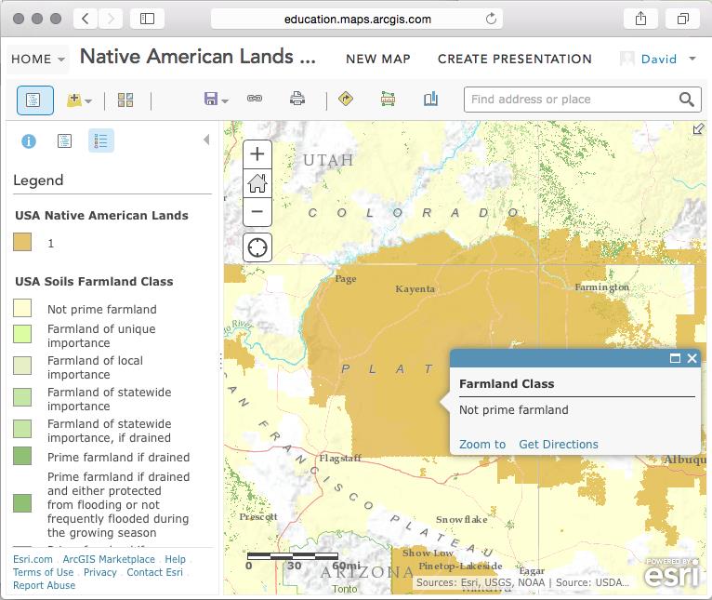The width and height of the screenshot is (712, 600).
Task: Find my location on the map
Action: (257, 247)
